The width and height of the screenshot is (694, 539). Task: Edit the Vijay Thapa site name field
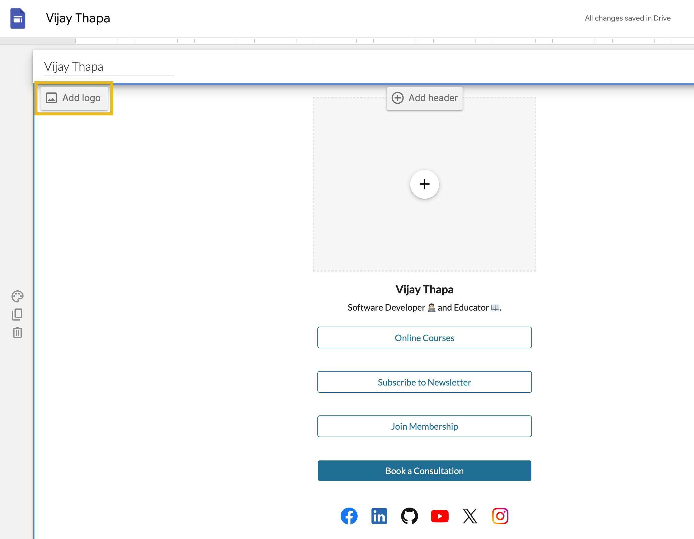(x=109, y=67)
